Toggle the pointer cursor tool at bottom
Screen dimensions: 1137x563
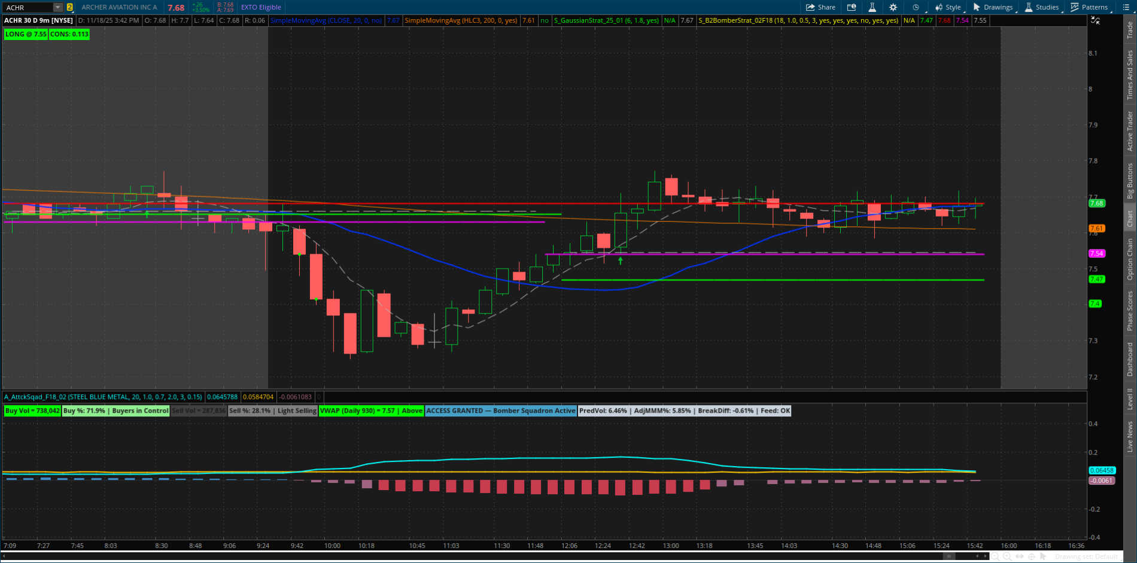[x=1043, y=556]
